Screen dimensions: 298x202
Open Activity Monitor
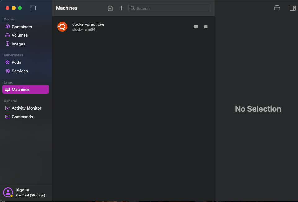26,108
